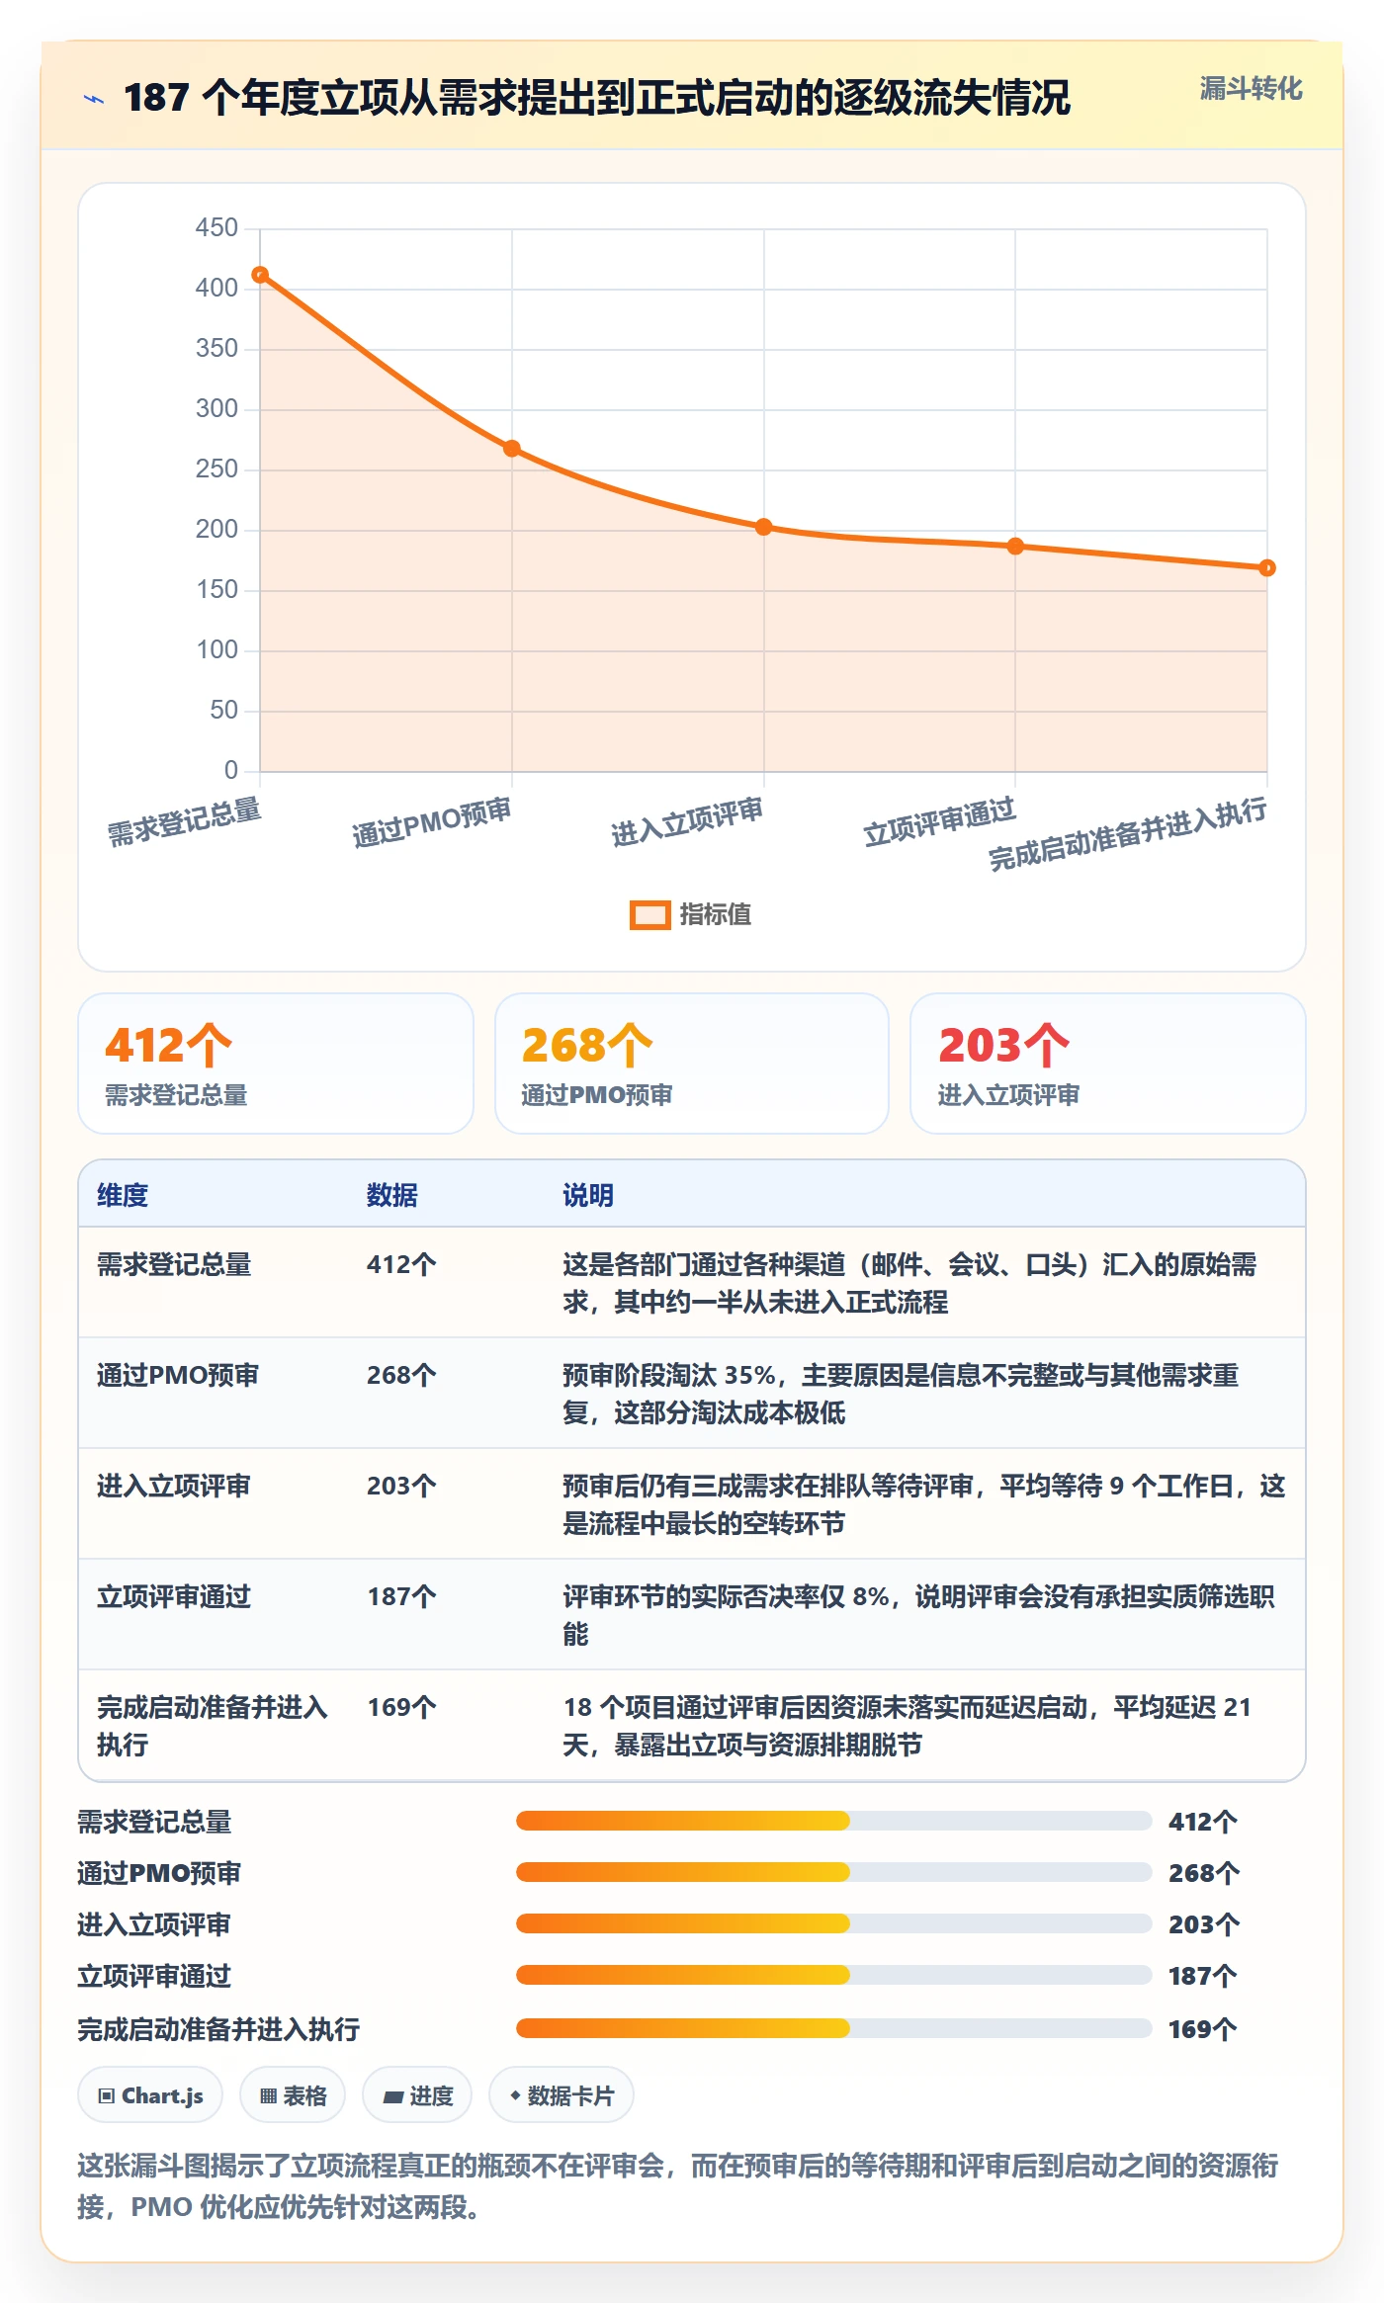This screenshot has width=1384, height=2303.
Task: Click the 漏斗转化 badge in header
Action: (x=1251, y=89)
